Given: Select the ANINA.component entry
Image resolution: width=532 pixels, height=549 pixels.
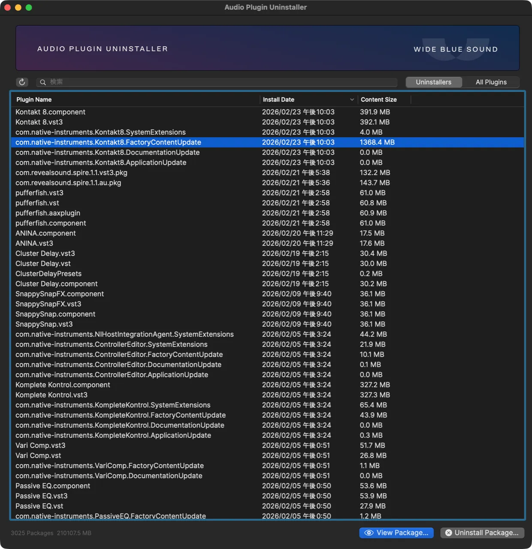Looking at the screenshot, I should 45,233.
